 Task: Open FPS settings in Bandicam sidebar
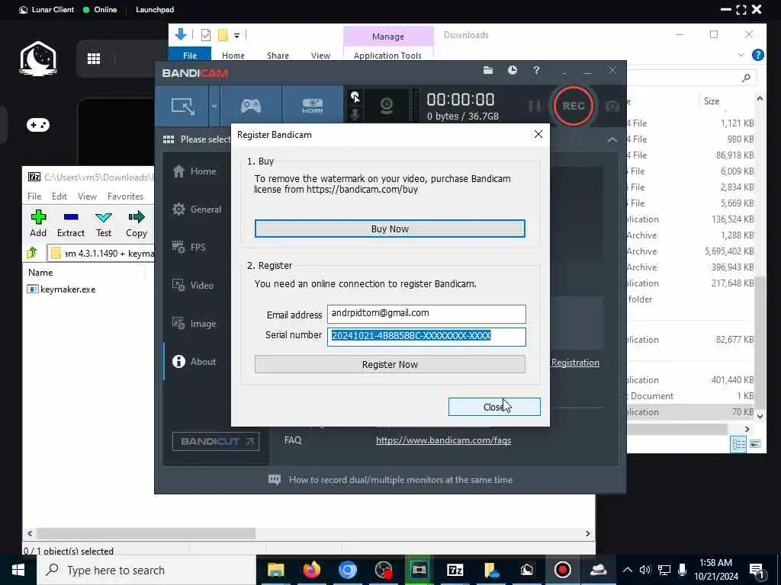(189, 248)
